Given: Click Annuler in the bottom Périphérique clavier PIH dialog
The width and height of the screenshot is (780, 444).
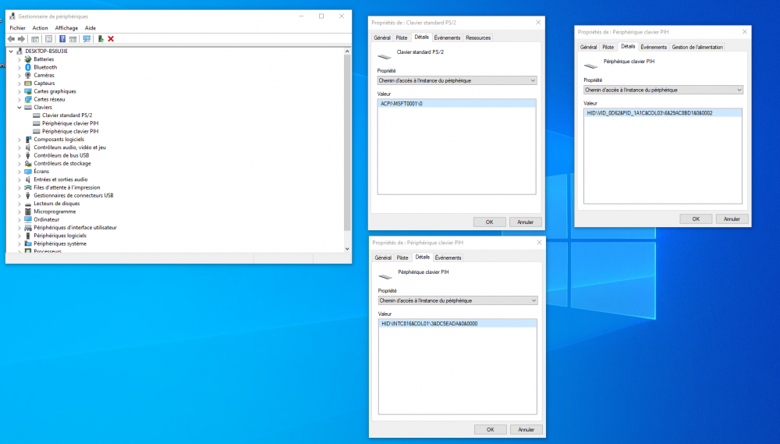Looking at the screenshot, I should 526,430.
